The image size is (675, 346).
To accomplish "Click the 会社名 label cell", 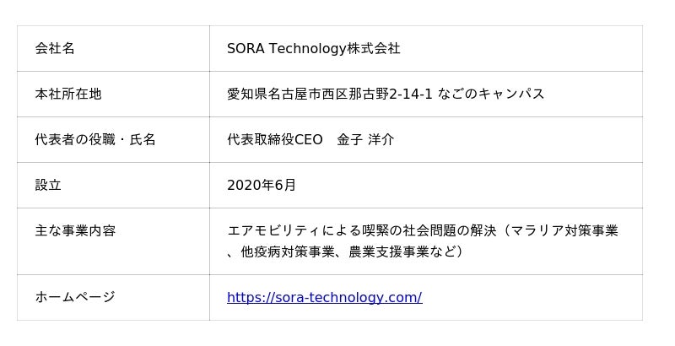I will coord(55,48).
